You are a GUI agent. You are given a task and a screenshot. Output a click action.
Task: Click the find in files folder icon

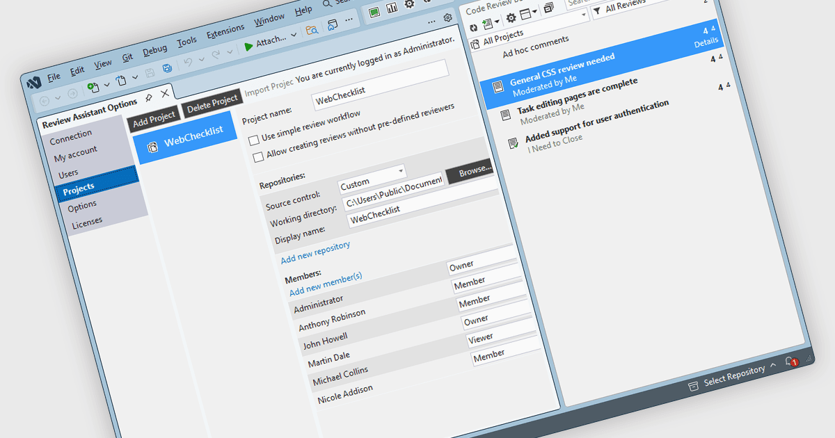[311, 31]
